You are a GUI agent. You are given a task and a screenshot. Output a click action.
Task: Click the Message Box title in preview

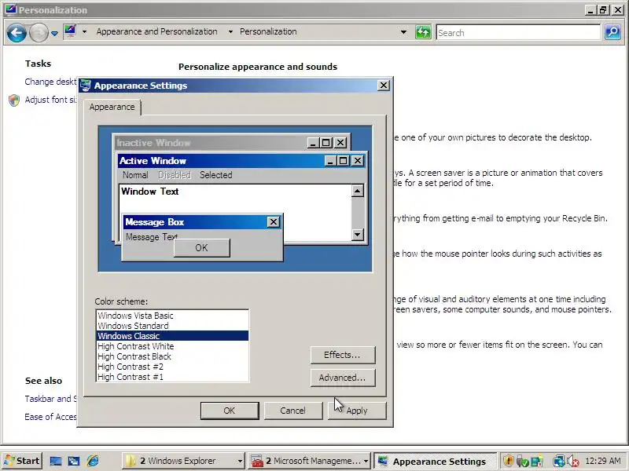(x=155, y=222)
